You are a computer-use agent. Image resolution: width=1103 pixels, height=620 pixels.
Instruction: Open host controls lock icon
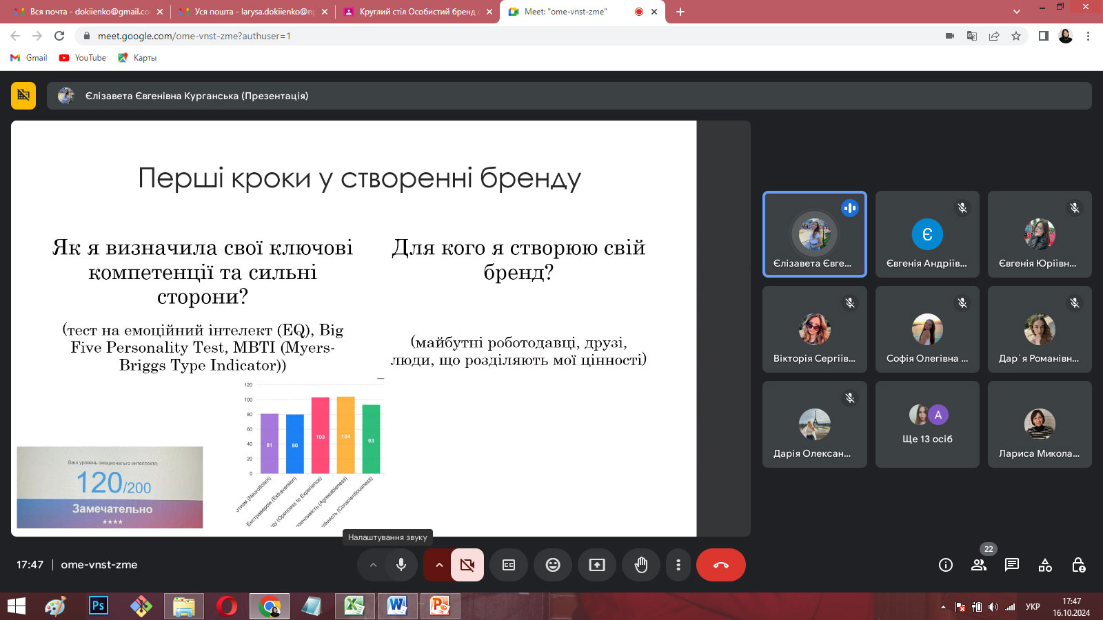[1079, 565]
